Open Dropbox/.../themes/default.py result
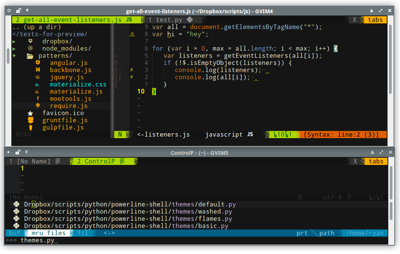Image resolution: width=400 pixels, height=254 pixels. [x=130, y=204]
